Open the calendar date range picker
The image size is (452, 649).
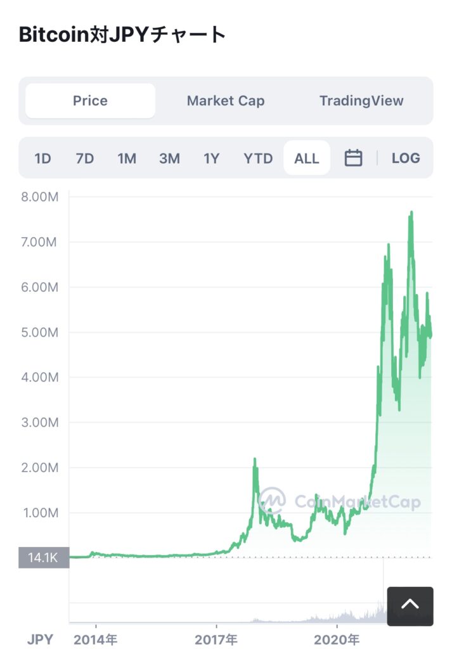[x=353, y=158]
